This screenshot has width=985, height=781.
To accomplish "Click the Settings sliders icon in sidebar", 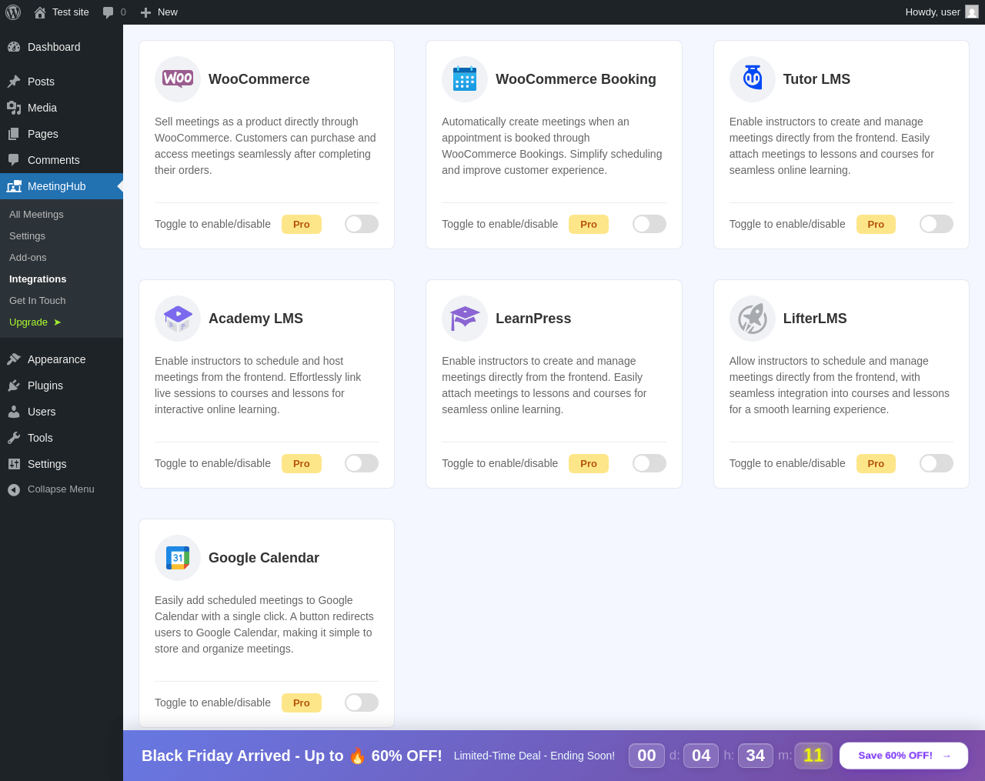I will tap(14, 464).
